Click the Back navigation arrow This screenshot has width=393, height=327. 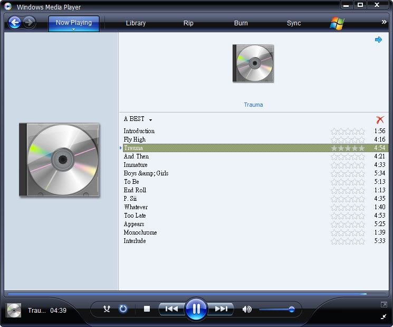tap(15, 23)
